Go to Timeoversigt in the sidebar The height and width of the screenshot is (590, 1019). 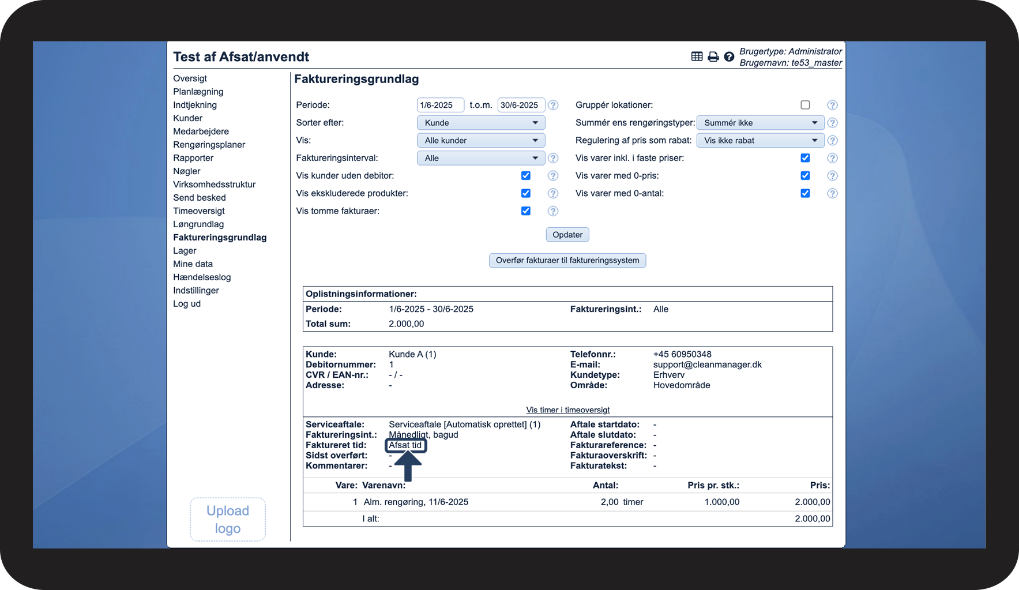coord(199,211)
